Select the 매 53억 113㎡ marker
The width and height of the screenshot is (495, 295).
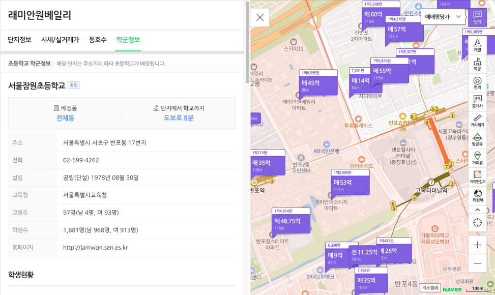350,183
